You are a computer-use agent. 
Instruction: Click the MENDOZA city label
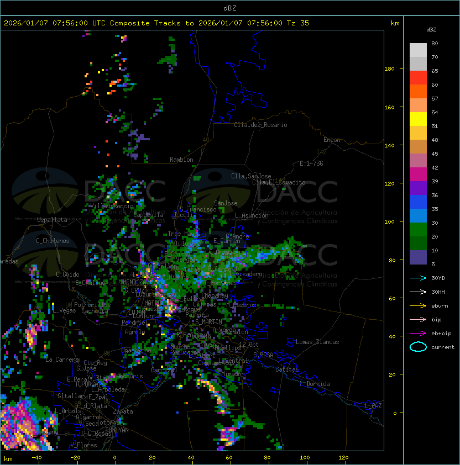click(134, 282)
